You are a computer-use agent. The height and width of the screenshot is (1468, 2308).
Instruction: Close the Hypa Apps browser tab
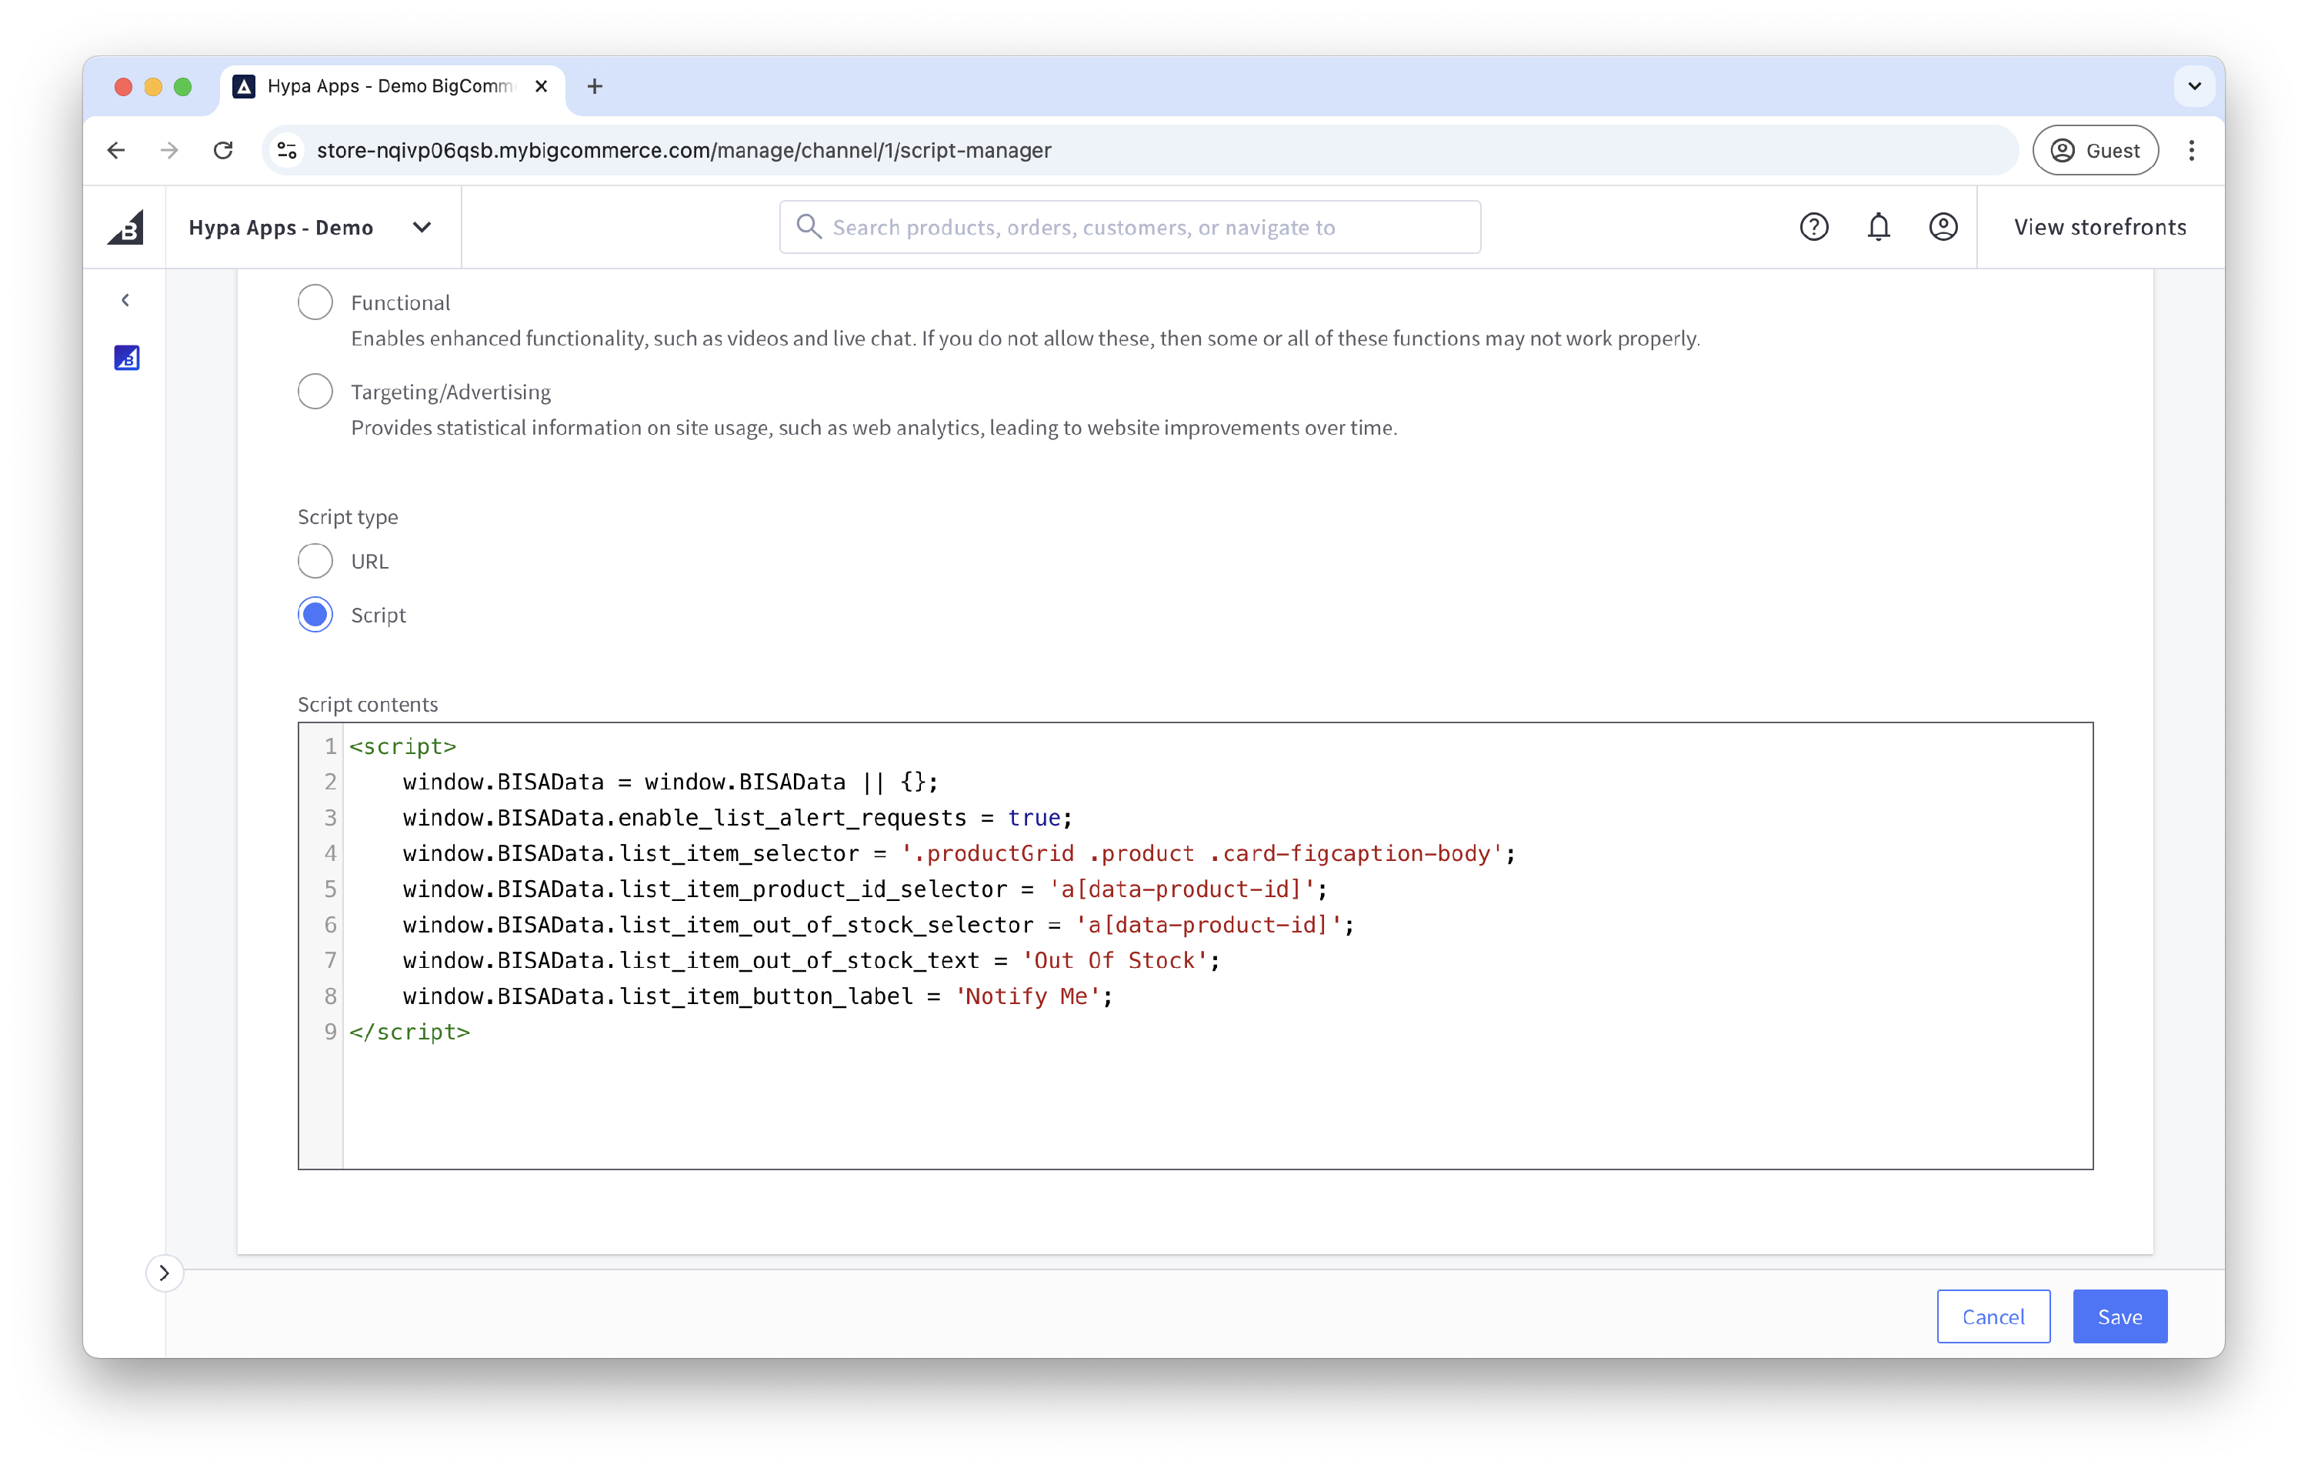point(542,86)
